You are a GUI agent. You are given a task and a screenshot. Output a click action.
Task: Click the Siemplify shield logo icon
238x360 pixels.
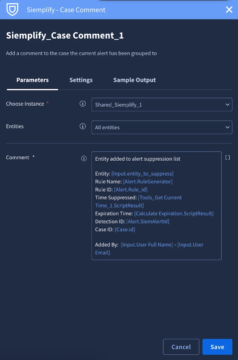click(12, 9)
